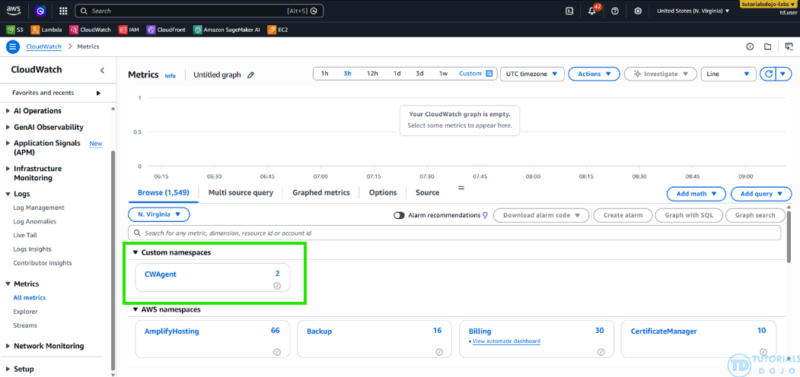Viewport: 800px width, 377px height.
Task: Open the info circle icon in breadcrumb bar
Action: [750, 46]
